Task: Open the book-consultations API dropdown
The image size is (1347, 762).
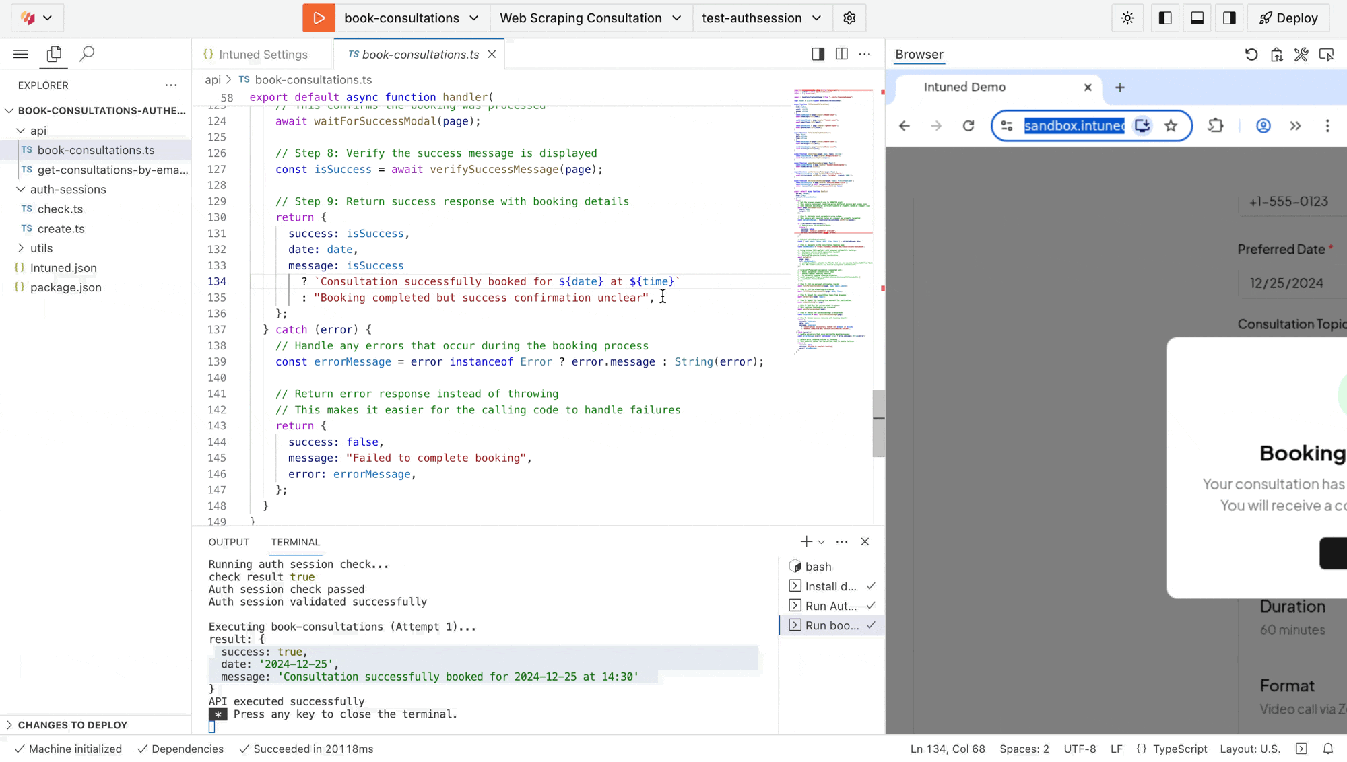Action: click(x=411, y=18)
